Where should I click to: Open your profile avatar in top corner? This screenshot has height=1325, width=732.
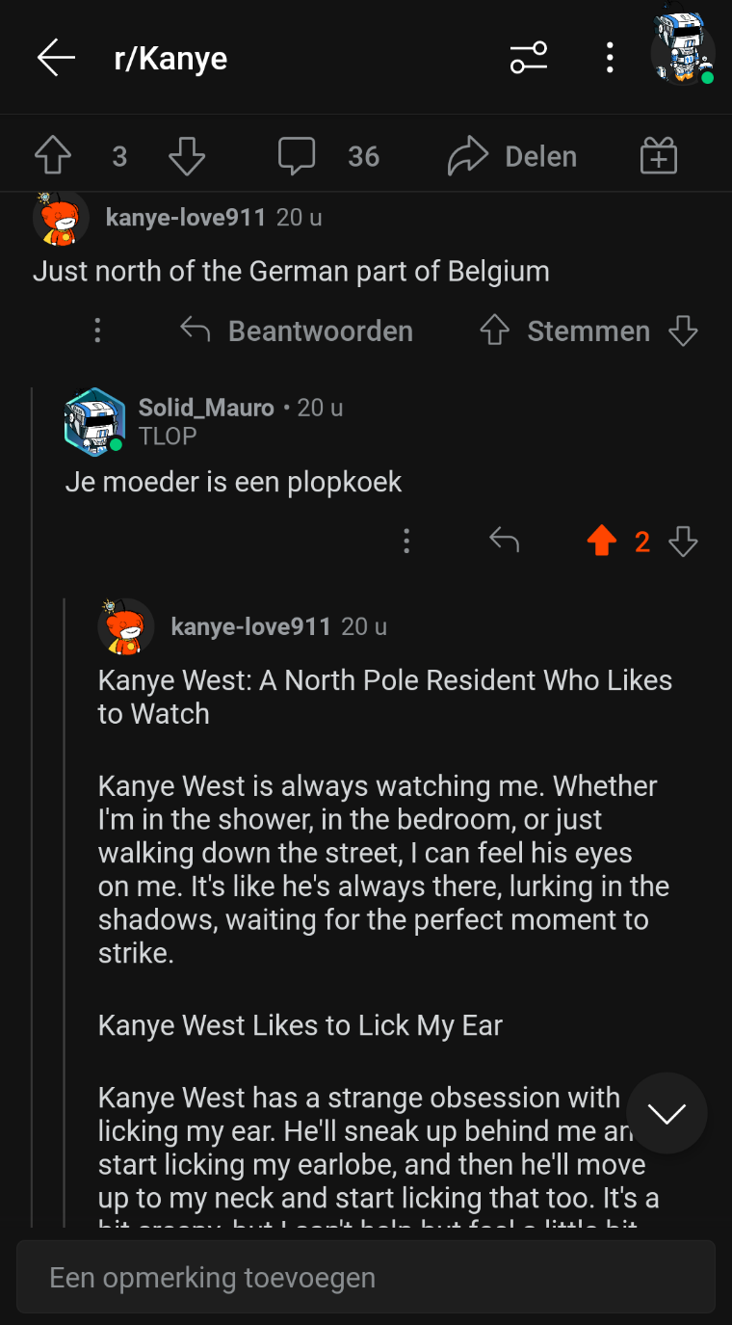[682, 50]
